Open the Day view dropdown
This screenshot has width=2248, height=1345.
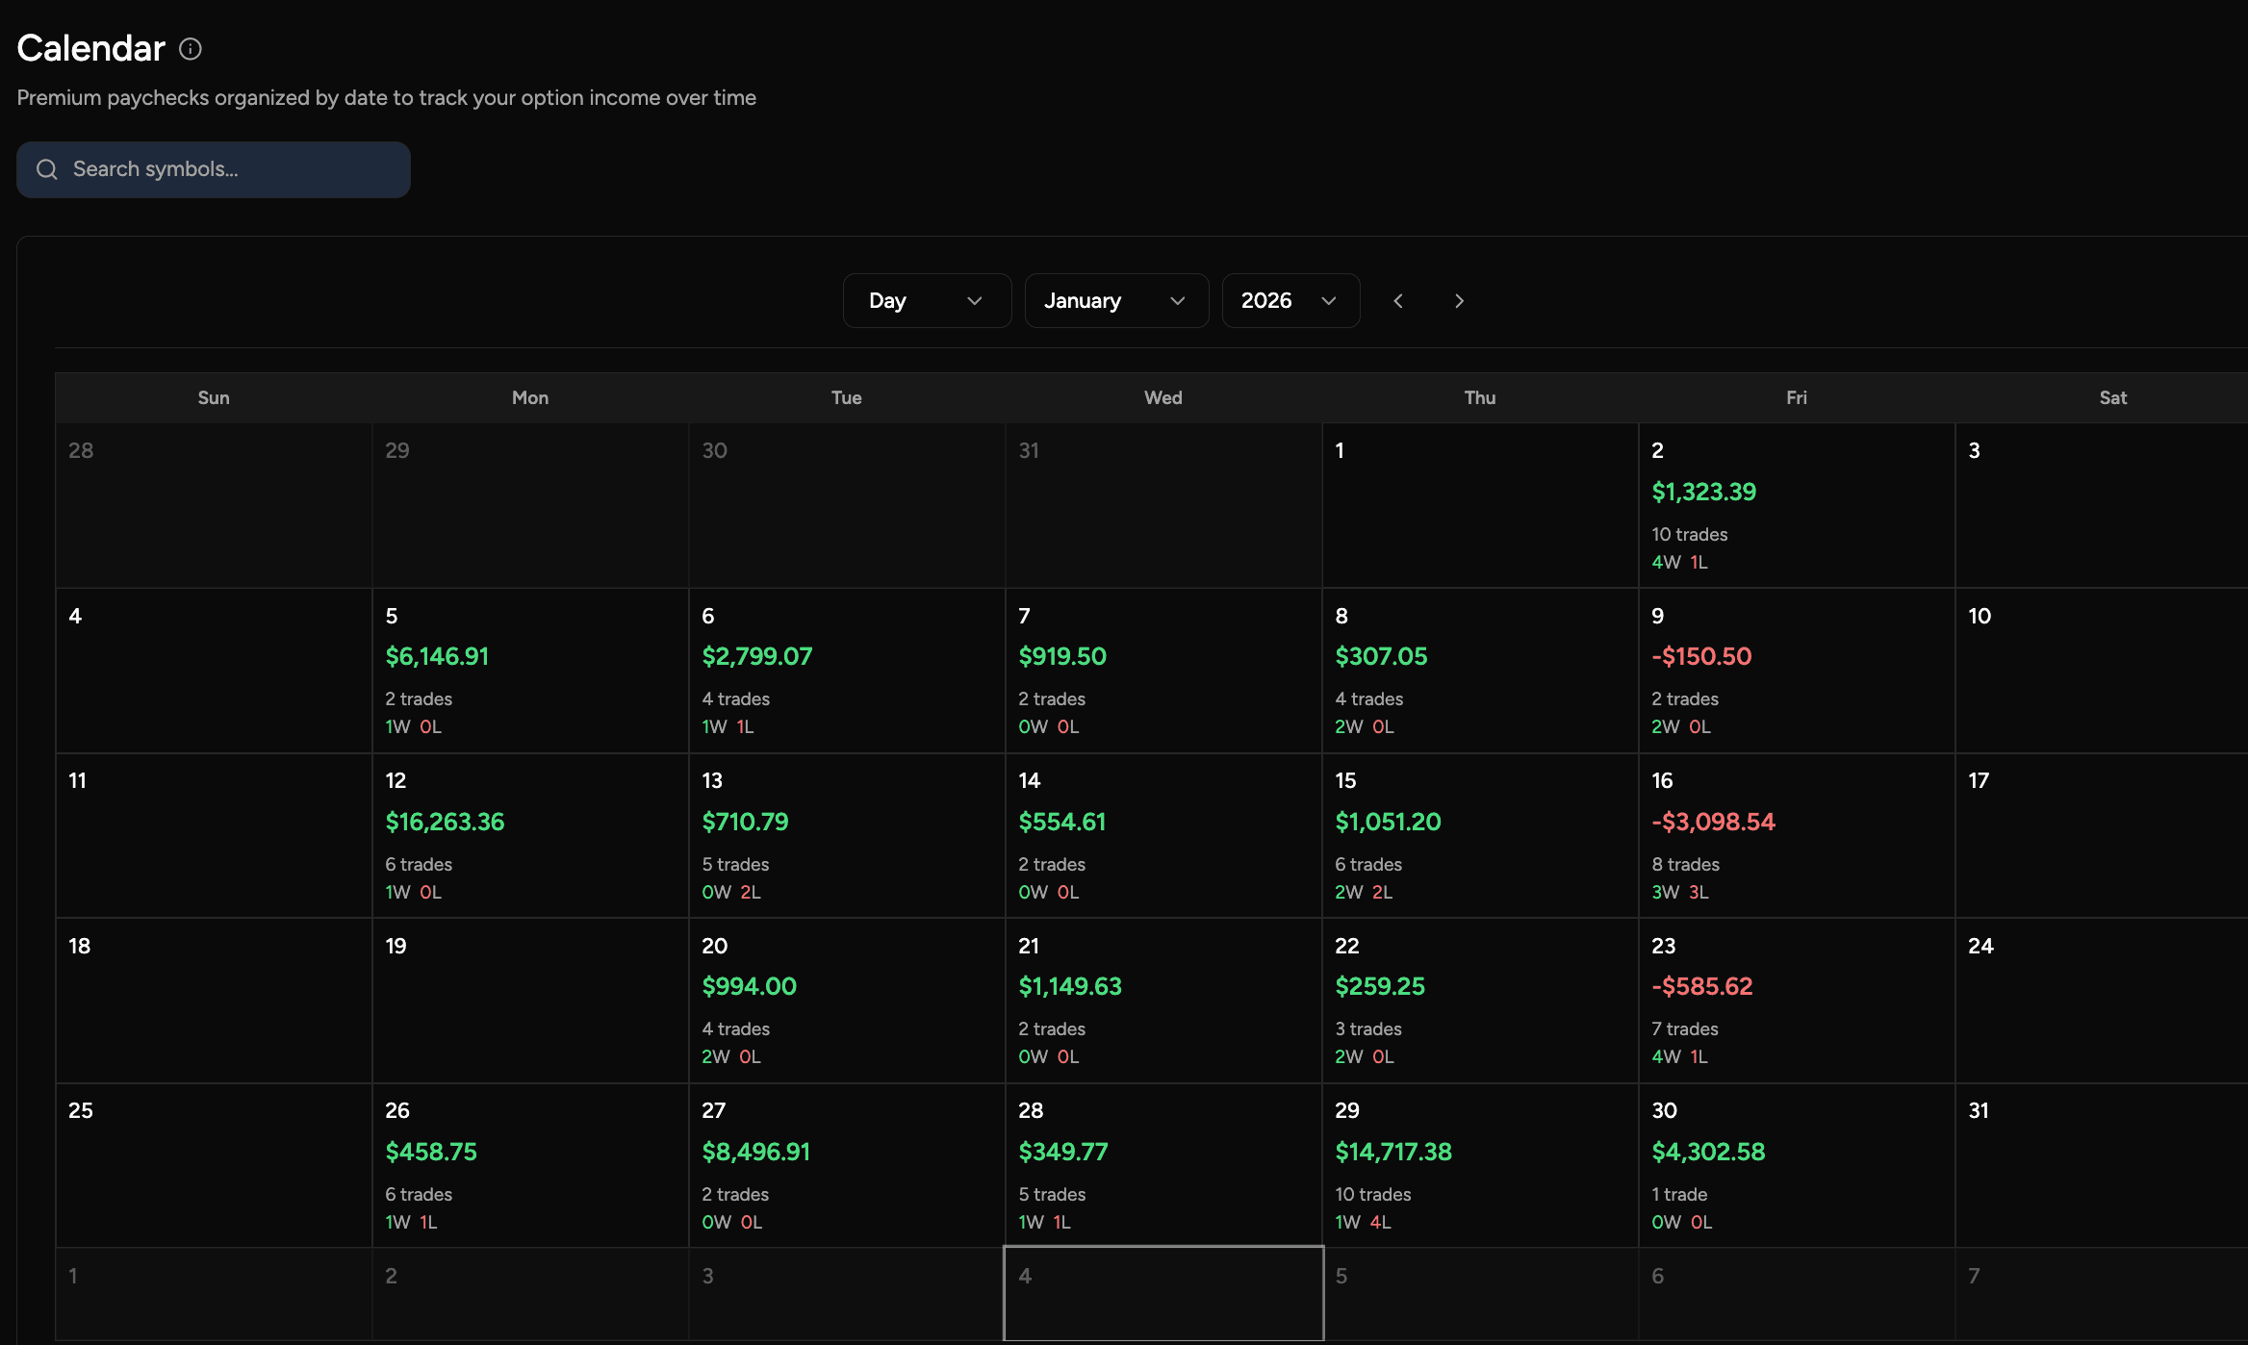pos(926,300)
